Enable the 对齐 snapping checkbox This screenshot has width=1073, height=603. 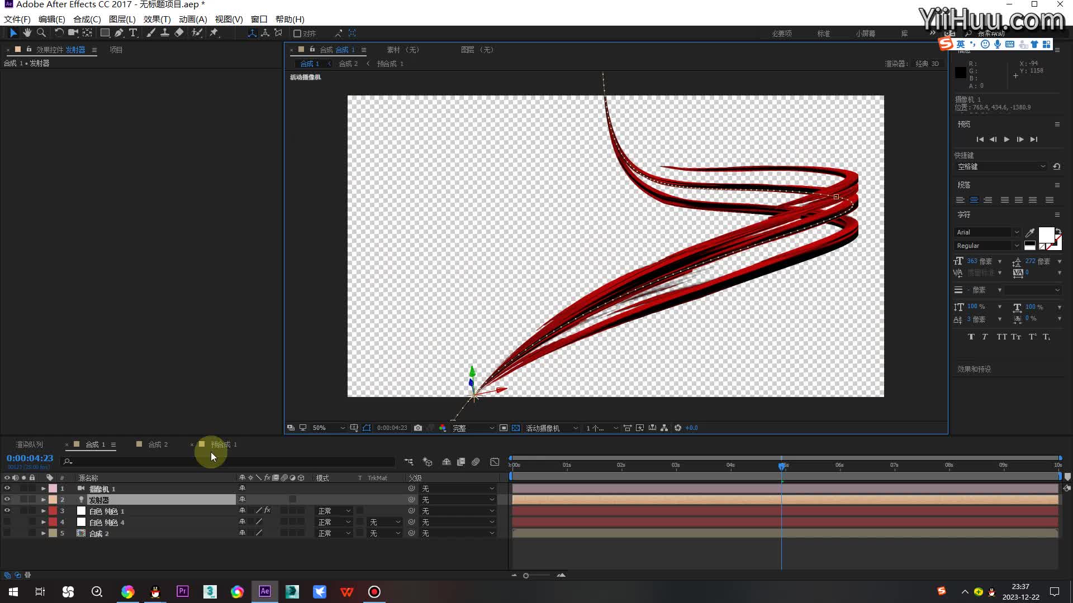[297, 33]
